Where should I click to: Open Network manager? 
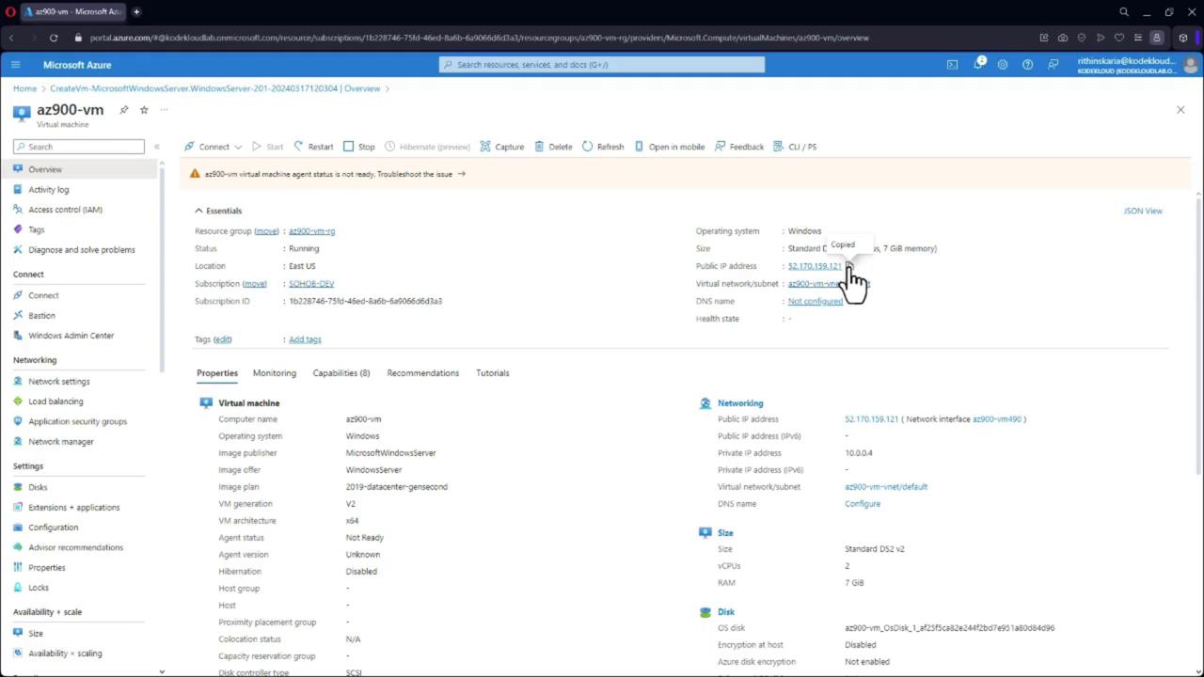coord(60,442)
